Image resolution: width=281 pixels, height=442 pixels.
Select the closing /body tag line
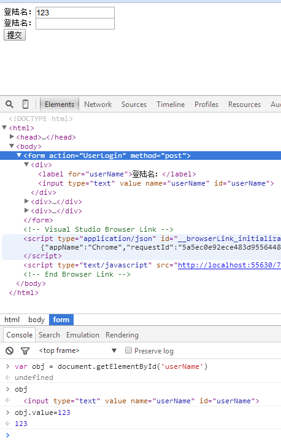(31, 283)
